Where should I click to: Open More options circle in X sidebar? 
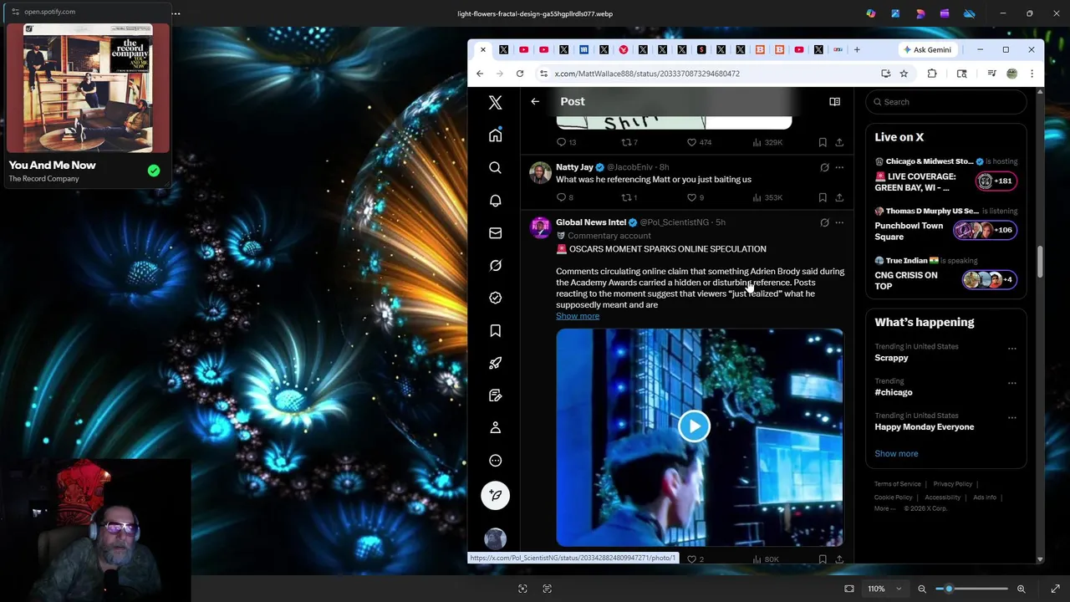click(x=495, y=461)
